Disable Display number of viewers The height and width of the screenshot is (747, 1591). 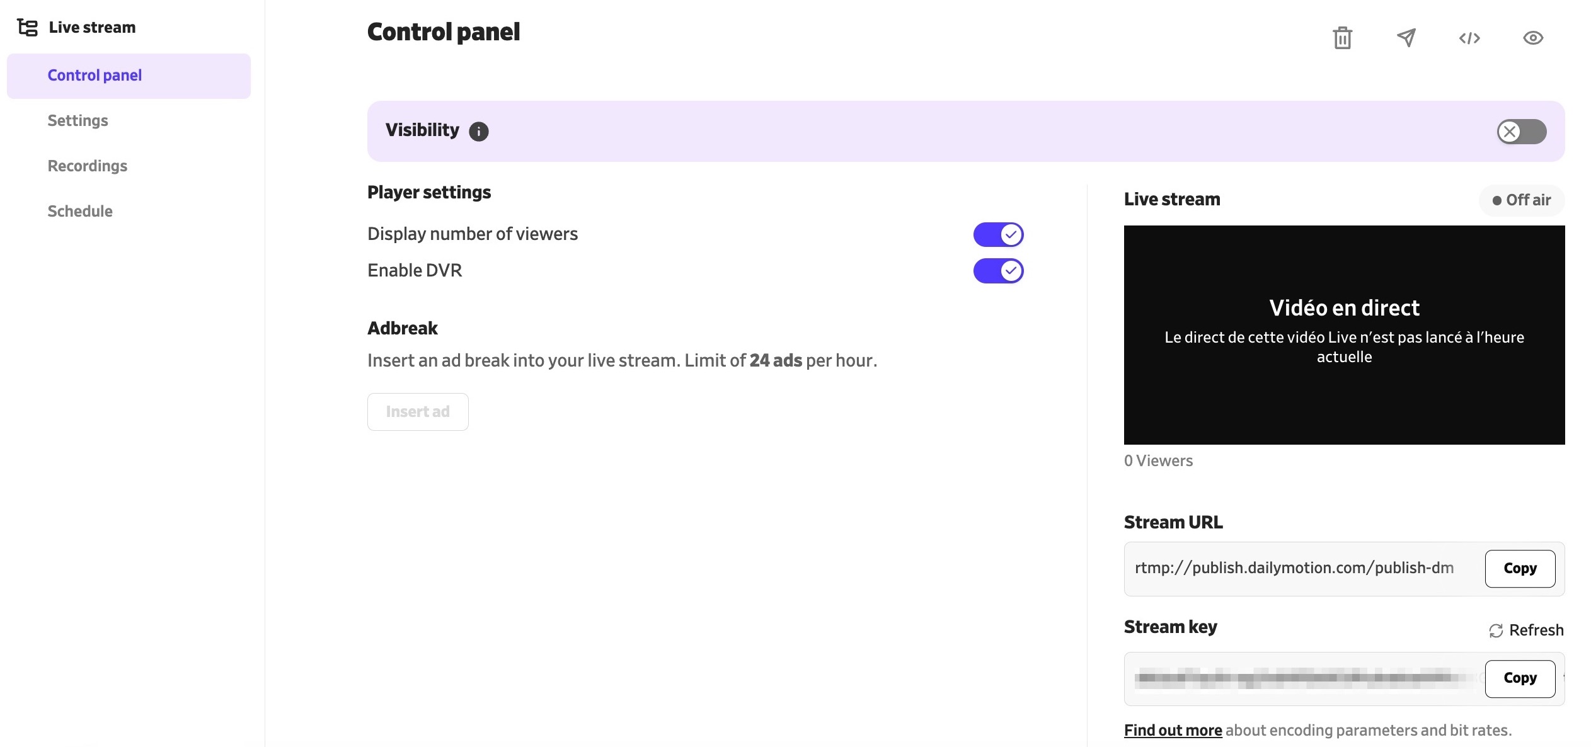pyautogui.click(x=998, y=234)
